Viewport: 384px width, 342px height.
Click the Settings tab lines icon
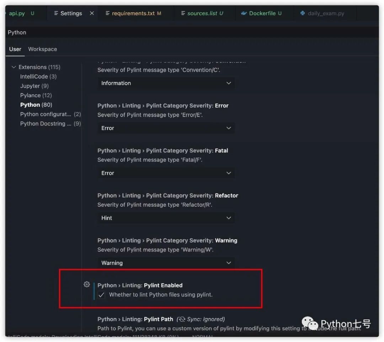coord(56,13)
